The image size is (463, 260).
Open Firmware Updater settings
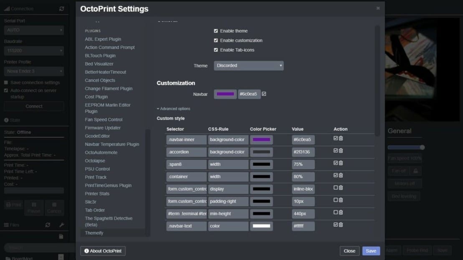pos(102,128)
